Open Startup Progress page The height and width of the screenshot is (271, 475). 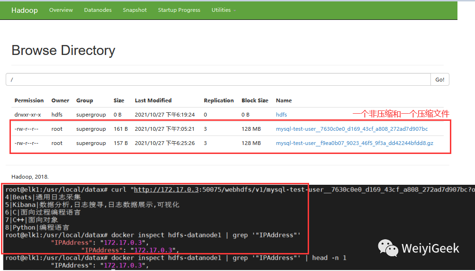(179, 10)
